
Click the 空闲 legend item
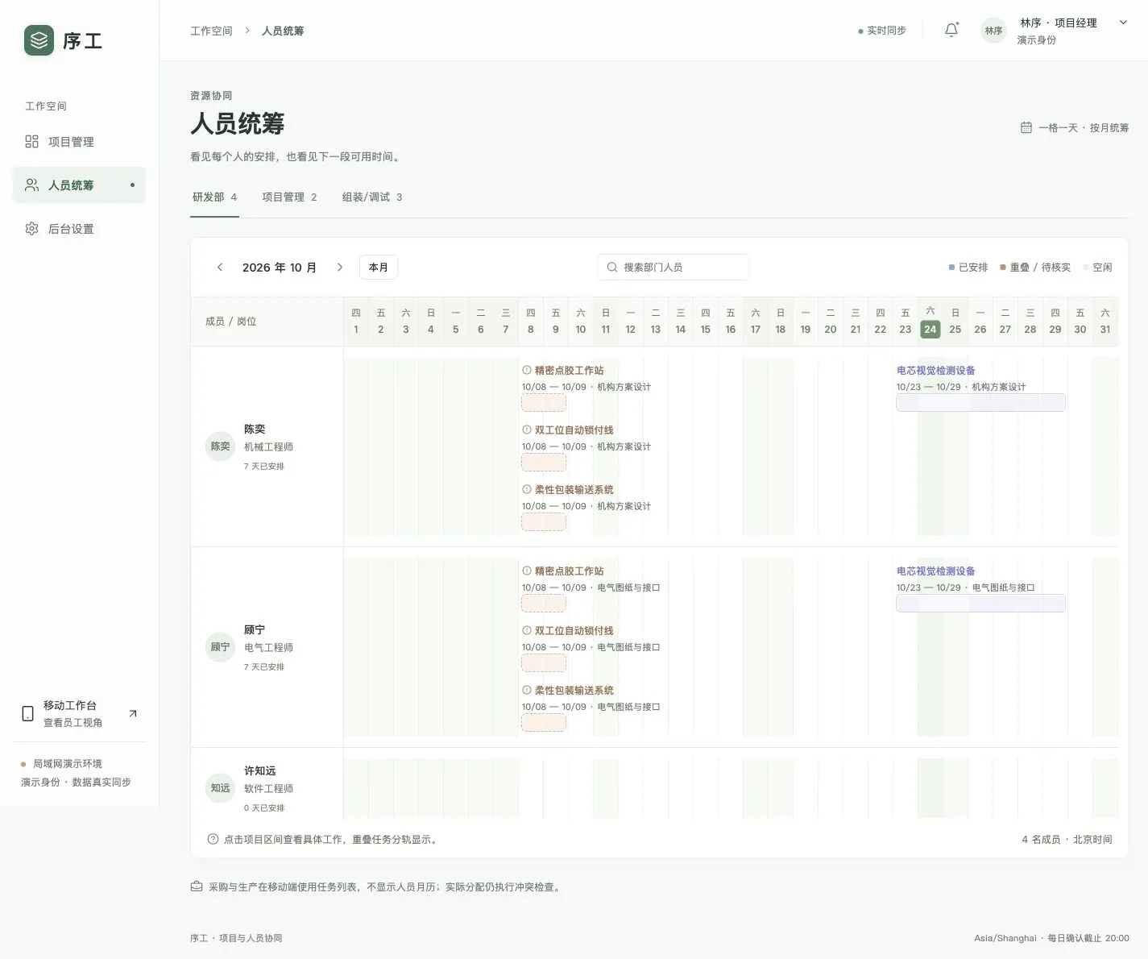pos(1098,268)
